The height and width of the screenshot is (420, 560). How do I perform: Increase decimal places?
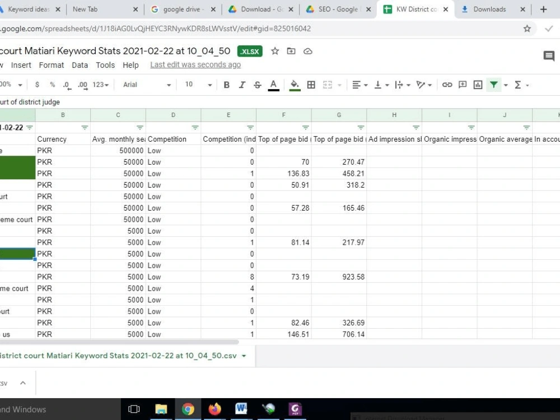(x=82, y=85)
